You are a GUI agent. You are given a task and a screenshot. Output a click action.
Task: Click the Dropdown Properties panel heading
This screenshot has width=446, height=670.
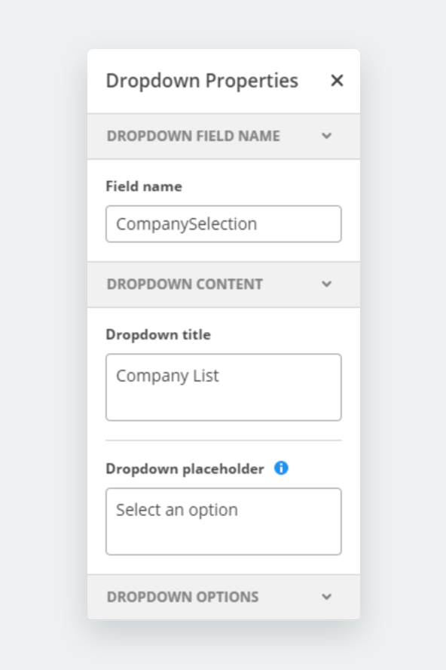coord(202,81)
